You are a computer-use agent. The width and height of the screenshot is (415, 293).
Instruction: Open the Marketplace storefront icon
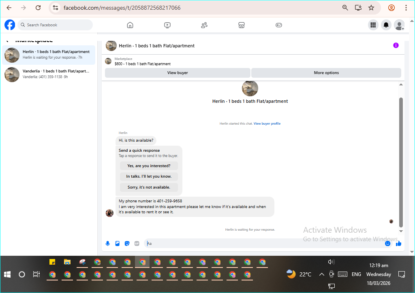point(242,25)
